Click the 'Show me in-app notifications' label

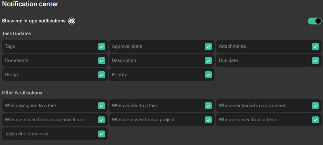pos(34,21)
